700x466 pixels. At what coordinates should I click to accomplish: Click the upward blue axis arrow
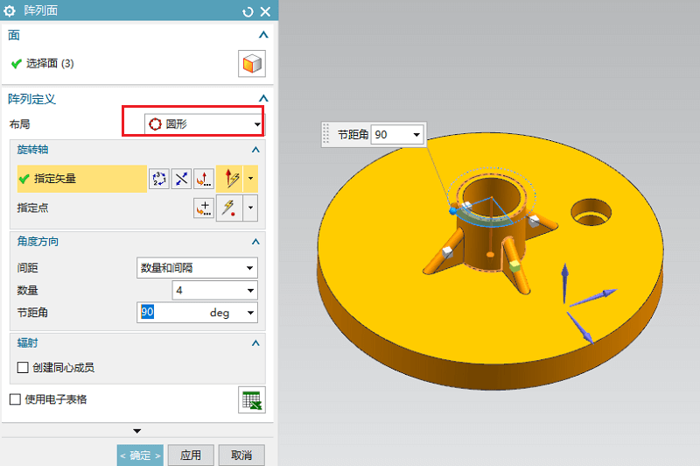point(564,283)
